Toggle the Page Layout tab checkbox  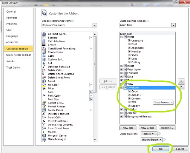pos(125,70)
